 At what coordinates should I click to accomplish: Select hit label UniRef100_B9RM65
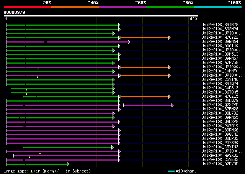pyautogui.click(x=220, y=118)
